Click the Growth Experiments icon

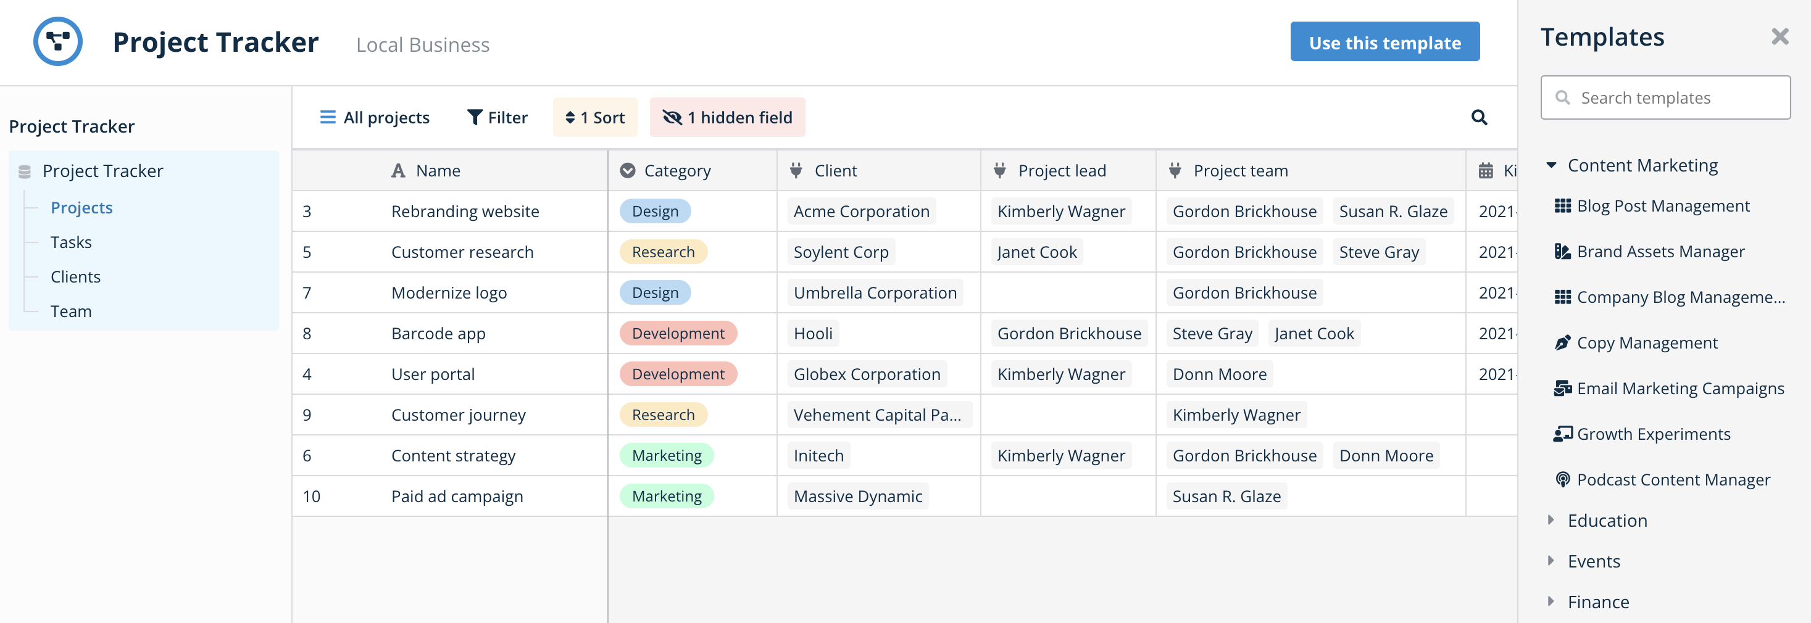[x=1562, y=434]
